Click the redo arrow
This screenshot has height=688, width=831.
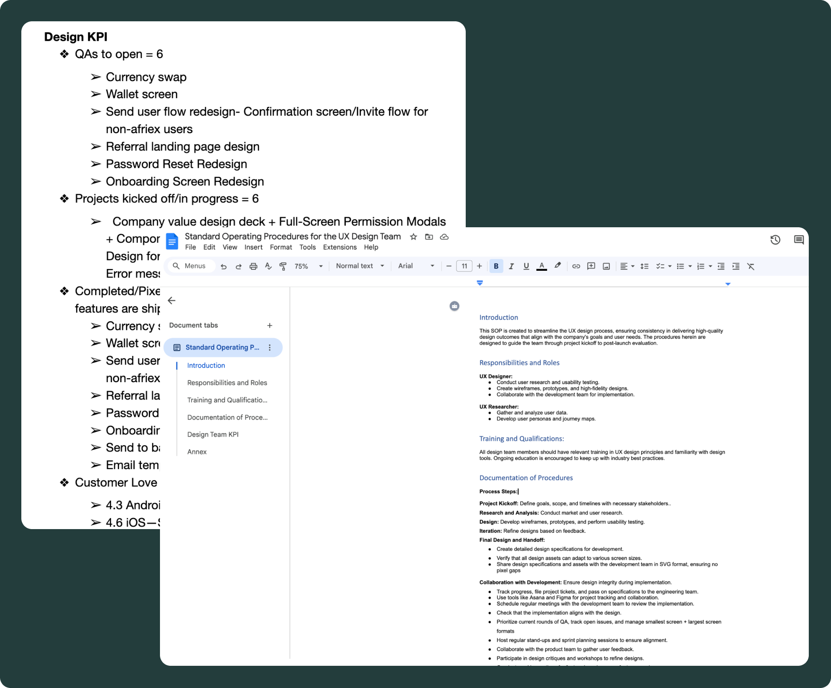pyautogui.click(x=239, y=266)
